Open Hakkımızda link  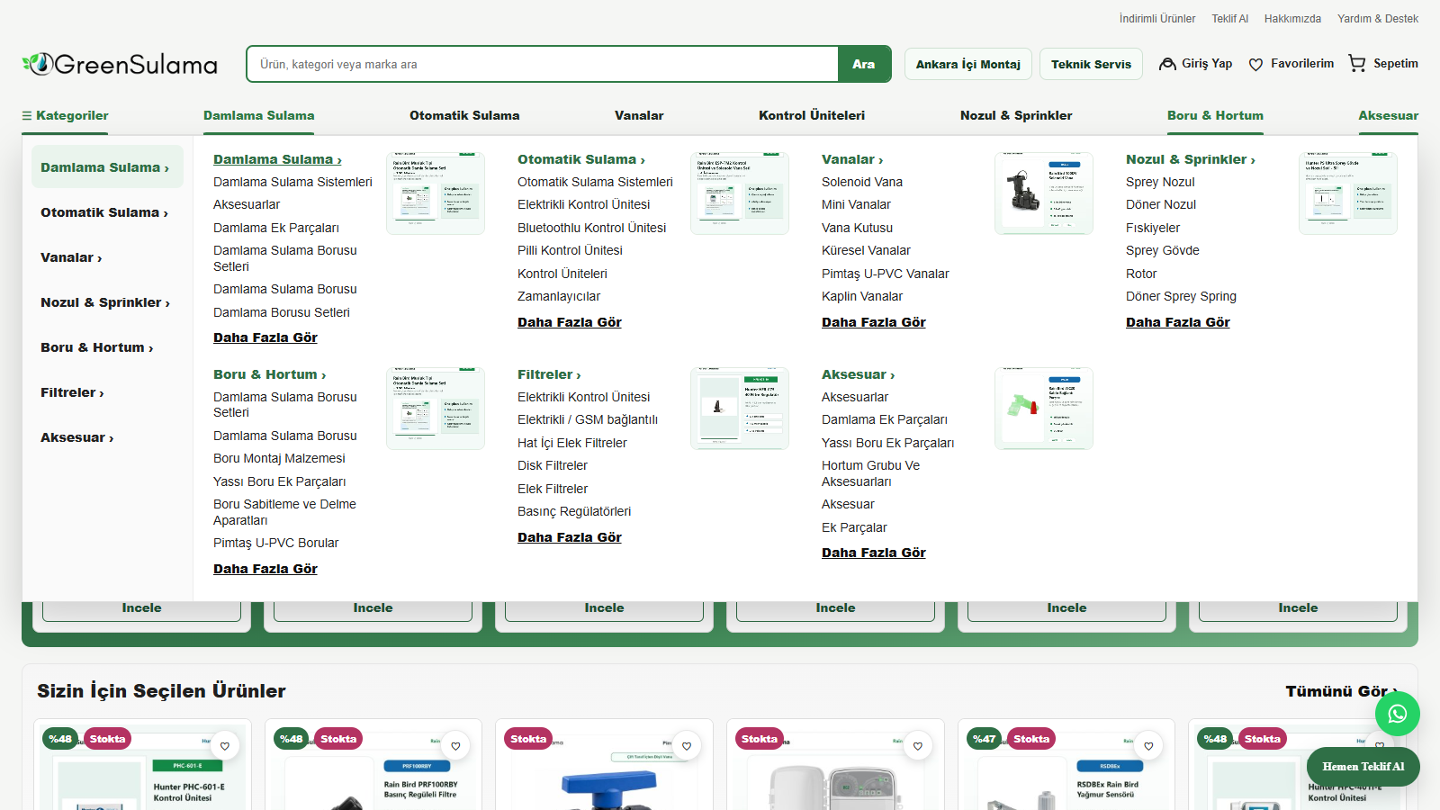(1292, 19)
